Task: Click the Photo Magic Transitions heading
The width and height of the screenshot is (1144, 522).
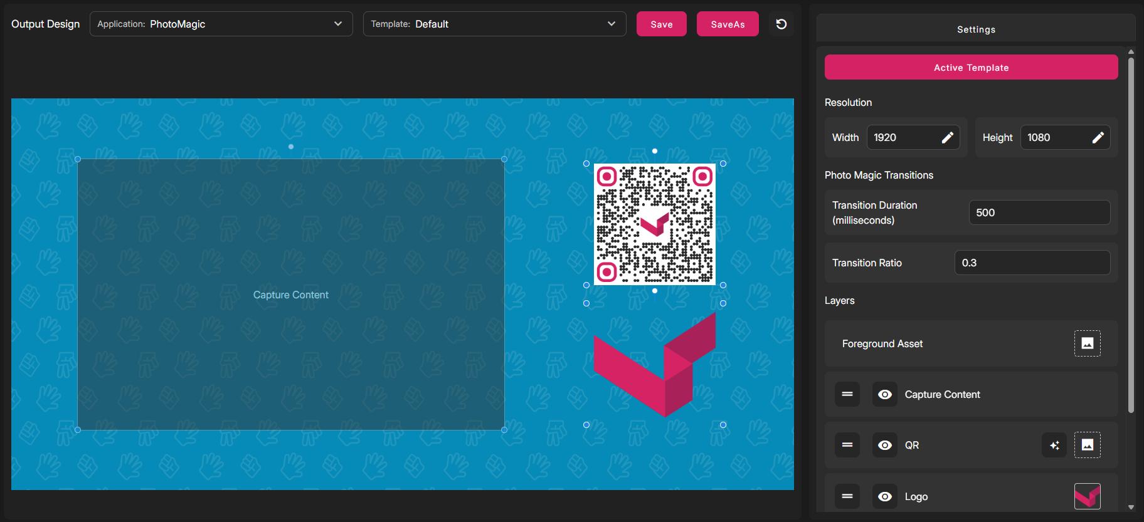Action: 879,175
